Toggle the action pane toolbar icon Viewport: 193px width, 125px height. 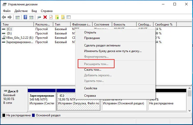click(x=31, y=17)
